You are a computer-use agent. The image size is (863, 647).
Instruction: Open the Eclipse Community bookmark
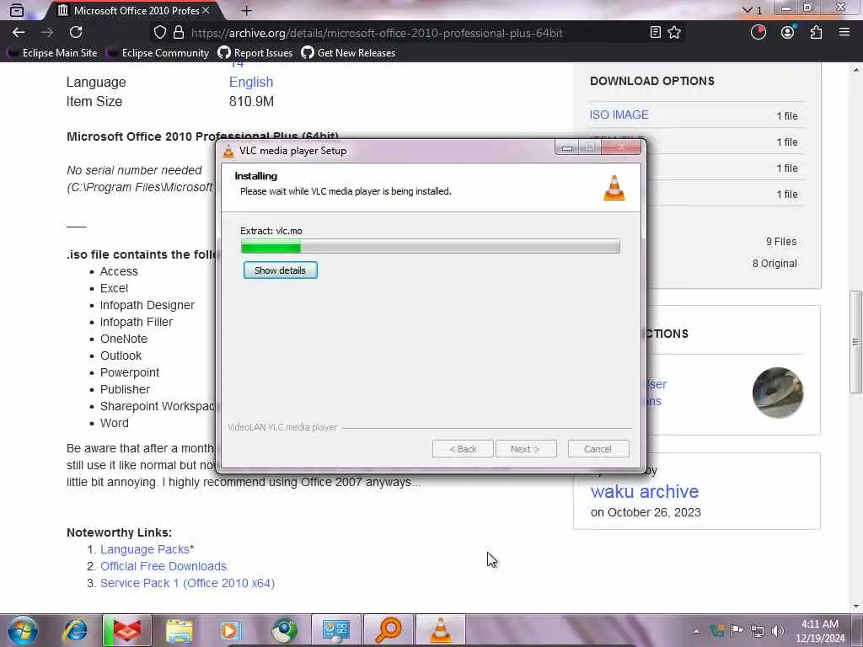pos(158,53)
